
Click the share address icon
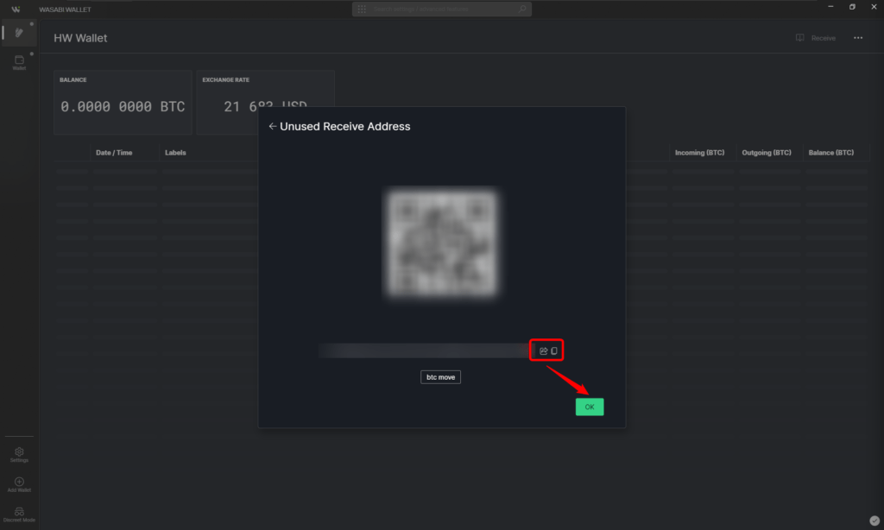(x=544, y=350)
